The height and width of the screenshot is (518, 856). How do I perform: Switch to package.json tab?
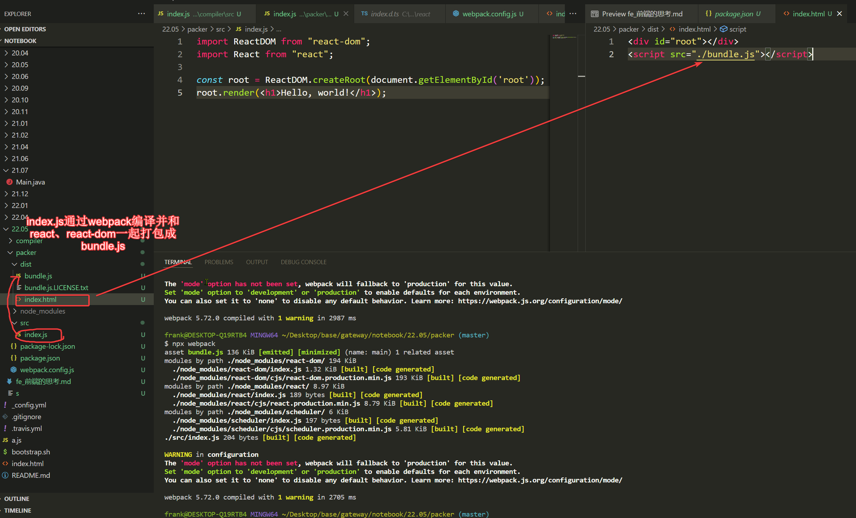tap(737, 14)
